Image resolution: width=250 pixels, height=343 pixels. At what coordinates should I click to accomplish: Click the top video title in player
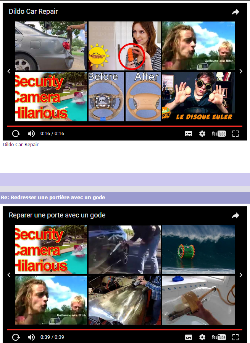tap(33, 11)
